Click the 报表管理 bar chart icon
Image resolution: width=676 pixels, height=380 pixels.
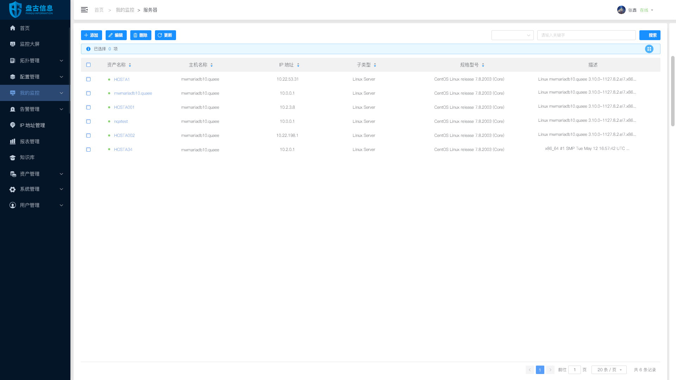pyautogui.click(x=13, y=141)
